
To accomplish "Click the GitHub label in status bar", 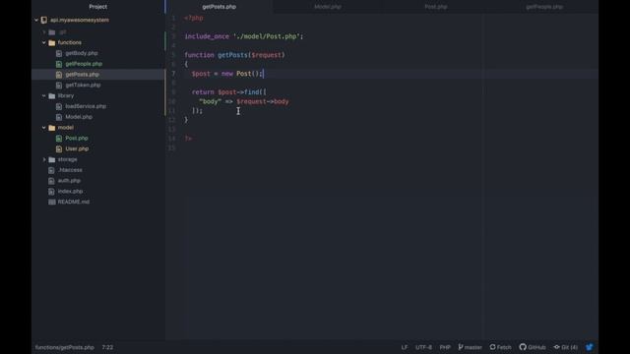I will [x=536, y=347].
